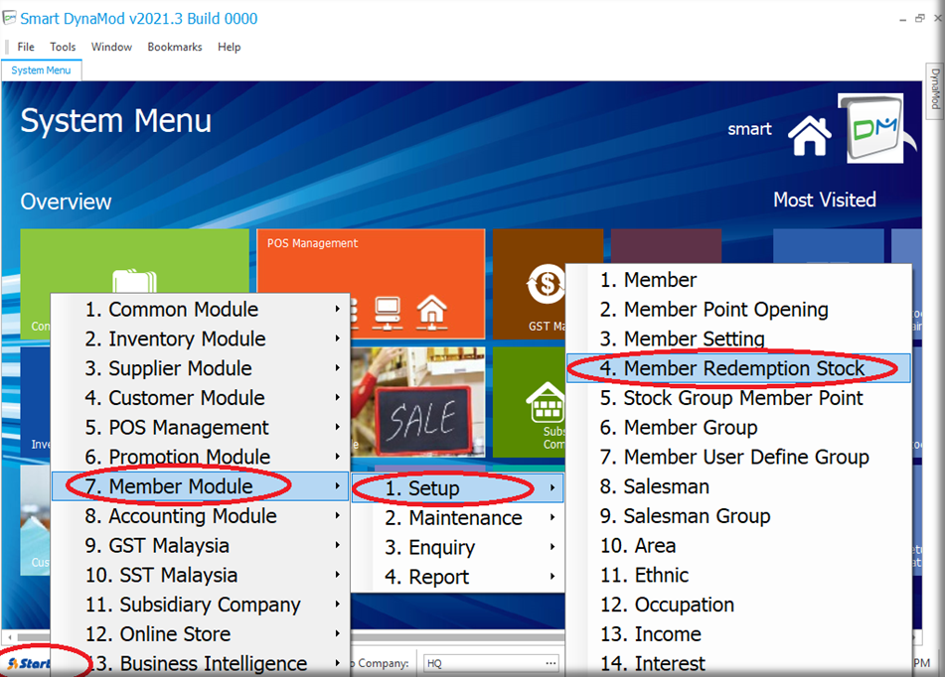
Task: Select Member Point Opening entry
Action: tap(725, 310)
